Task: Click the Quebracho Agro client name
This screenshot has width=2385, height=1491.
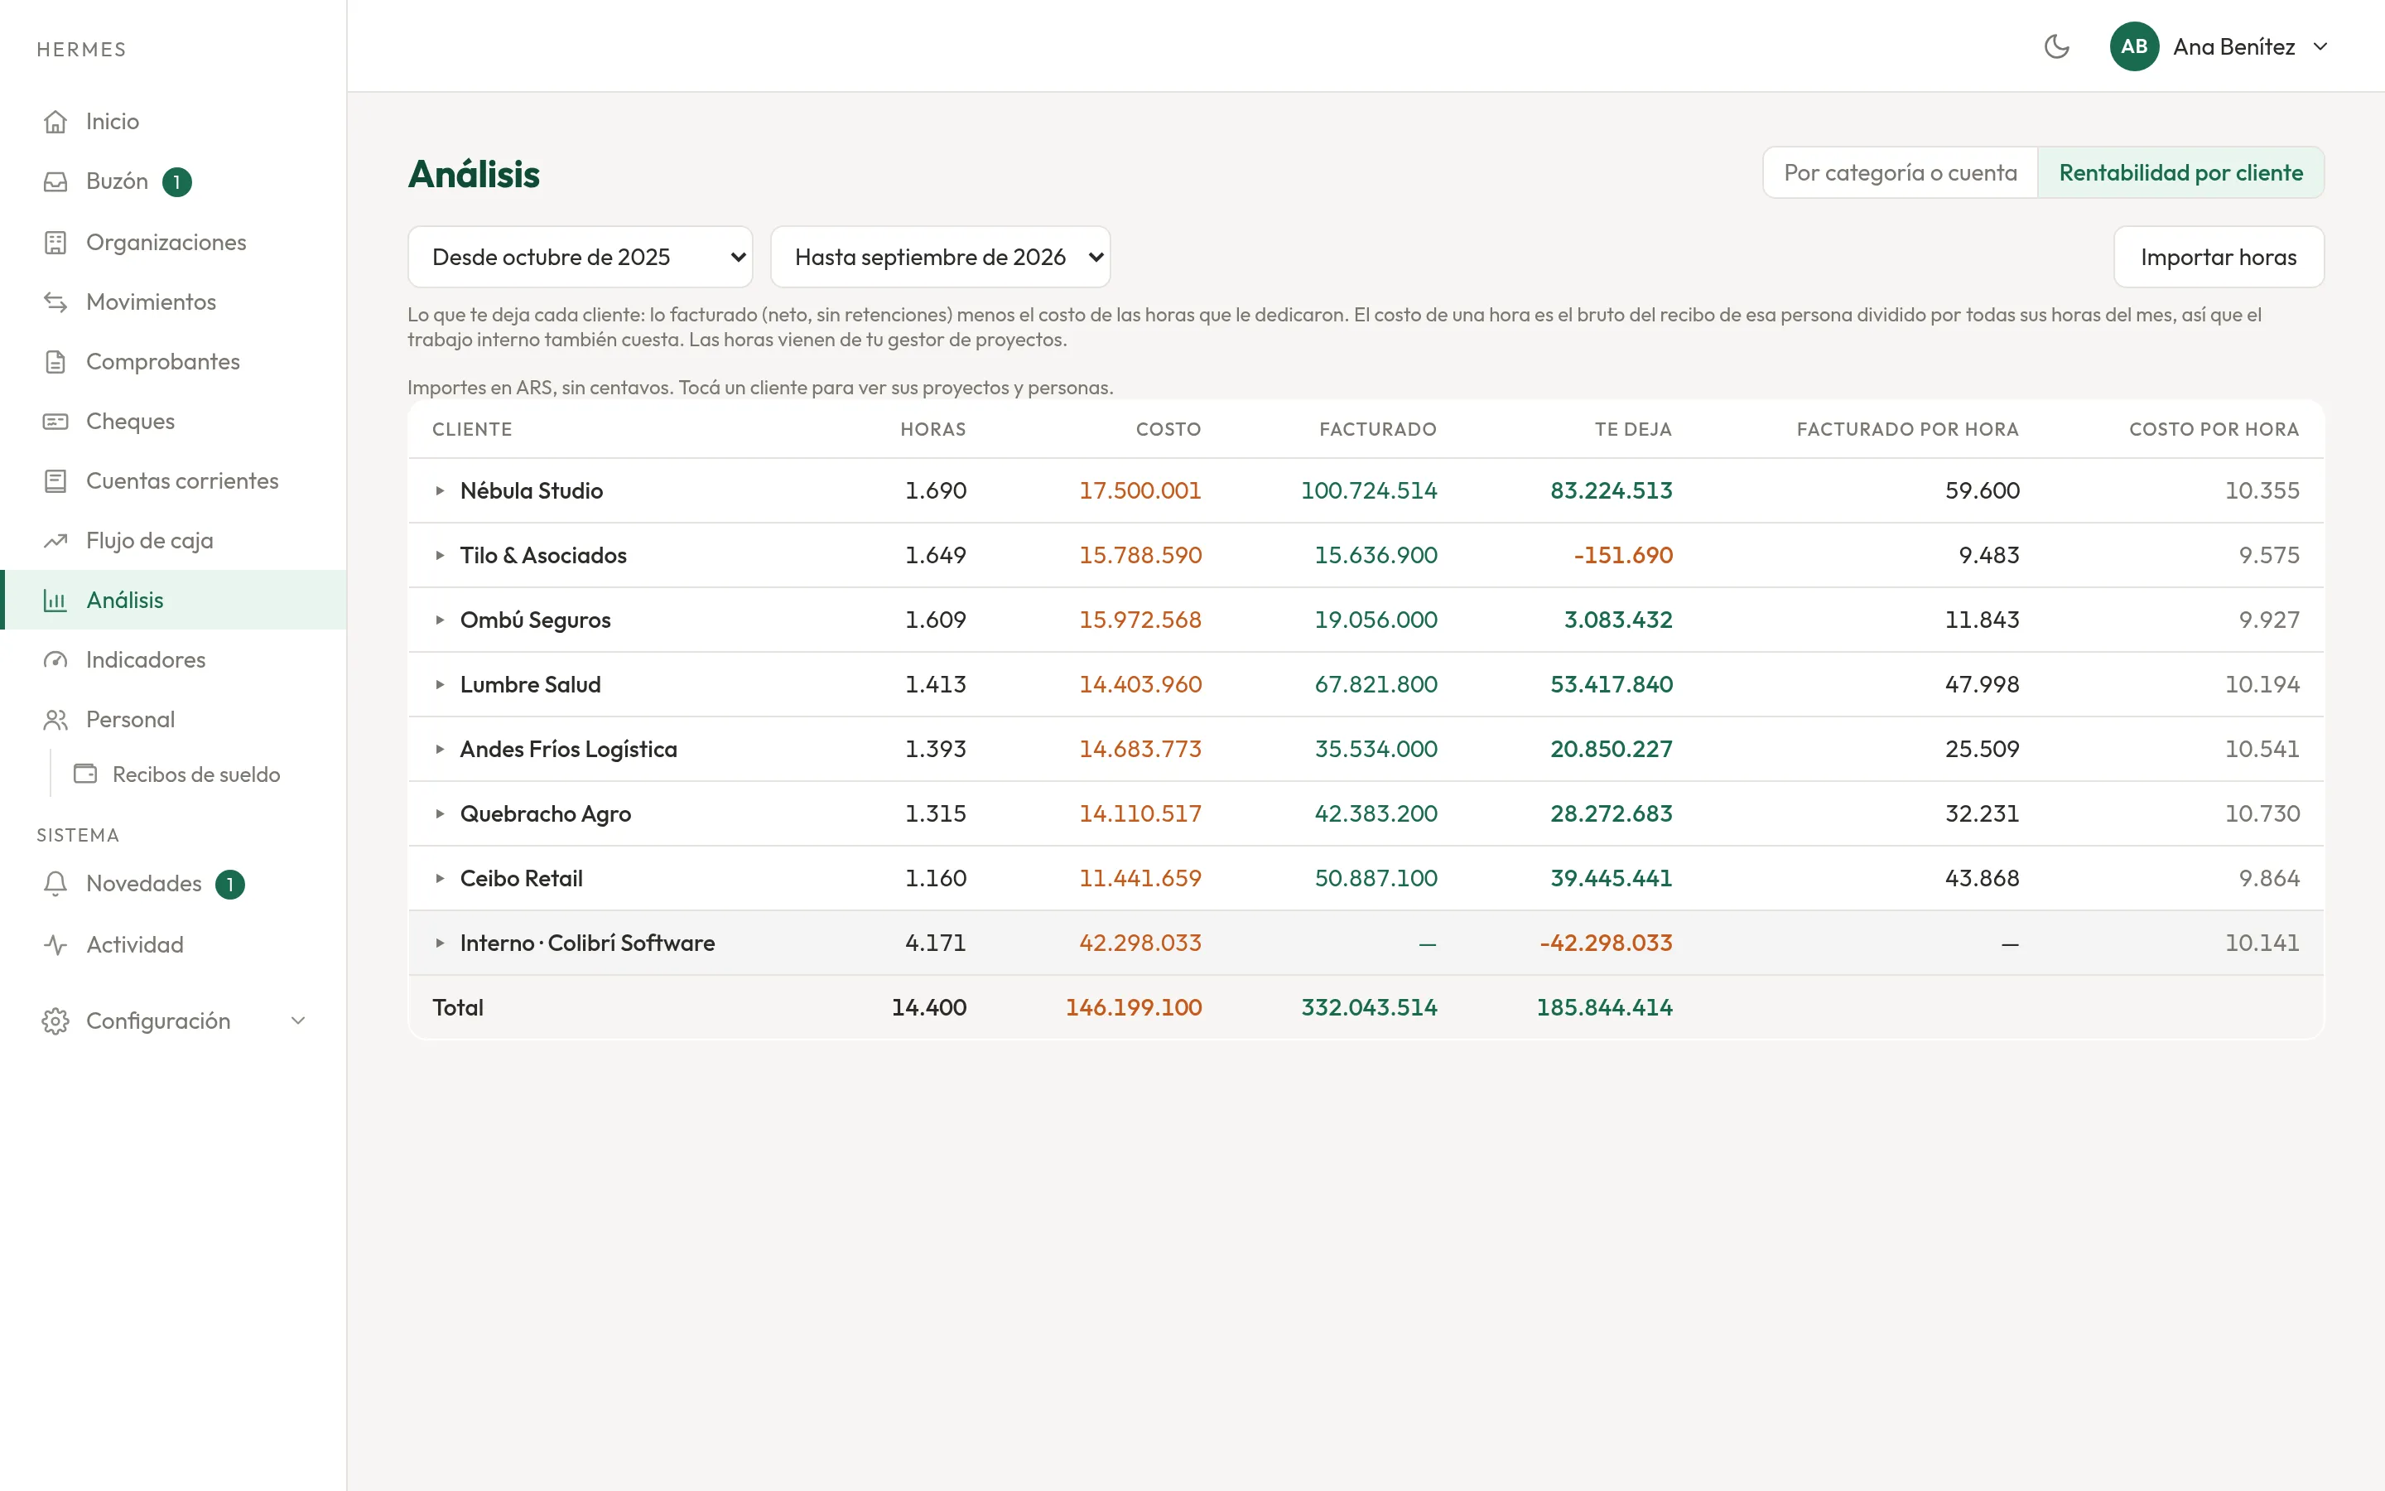Action: tap(545, 813)
